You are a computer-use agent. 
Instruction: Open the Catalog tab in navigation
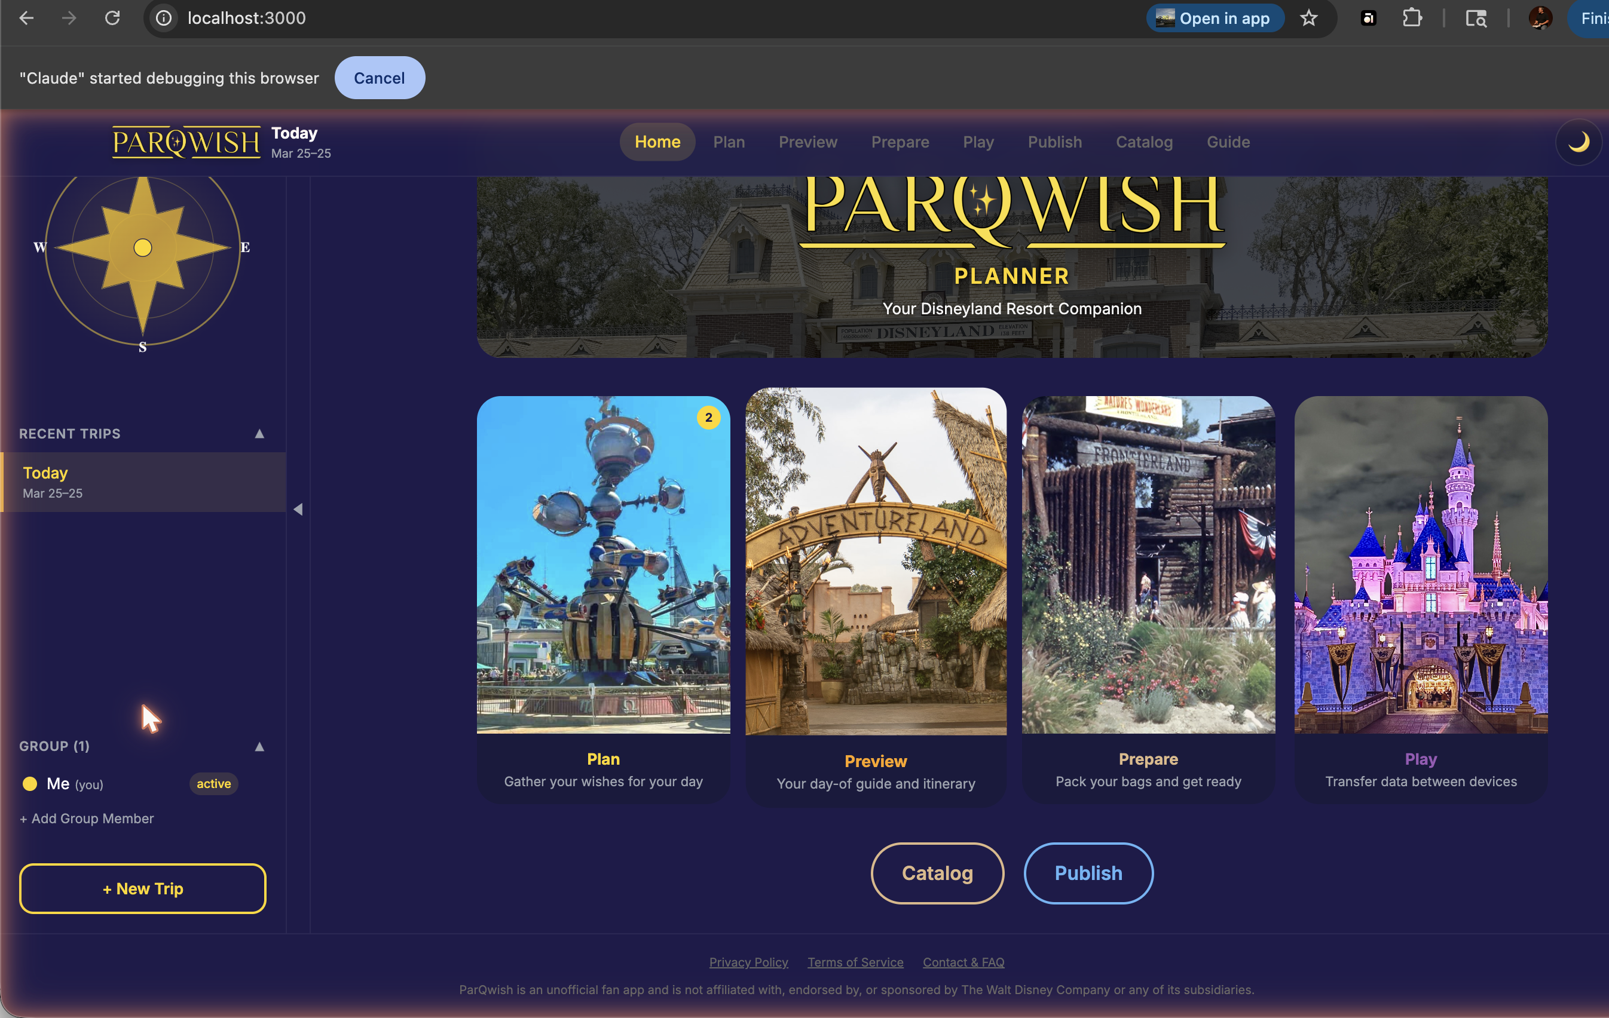[1144, 142]
